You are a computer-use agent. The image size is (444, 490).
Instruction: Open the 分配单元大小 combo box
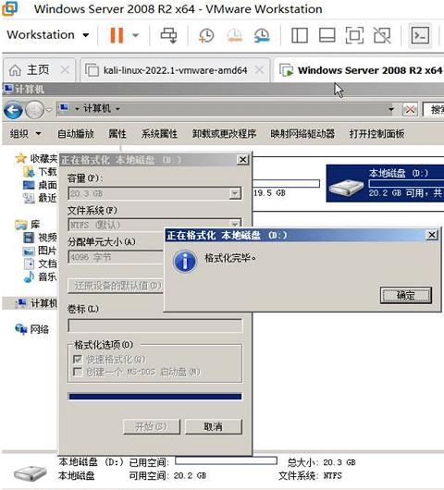point(116,257)
